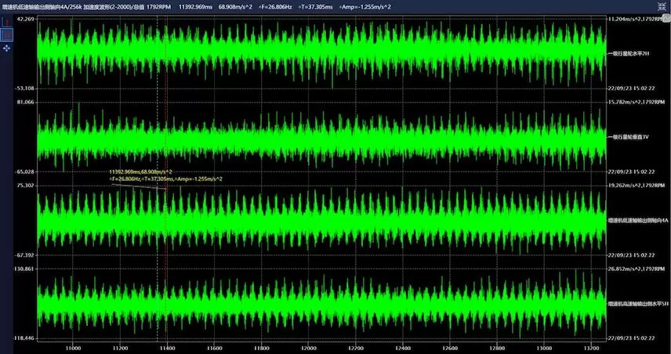Image resolution: width=671 pixels, height=354 pixels.
Task: Select the pan/move crosshair tool
Action: (x=6, y=48)
